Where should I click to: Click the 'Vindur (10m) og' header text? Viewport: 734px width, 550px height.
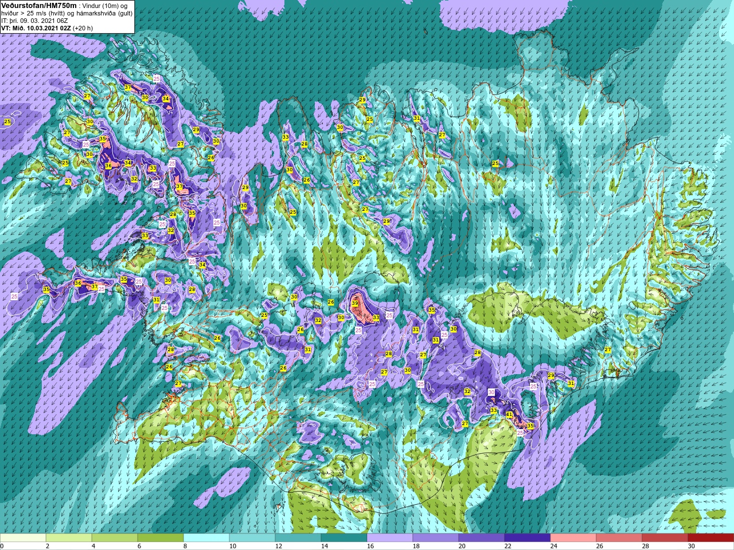tap(104, 6)
